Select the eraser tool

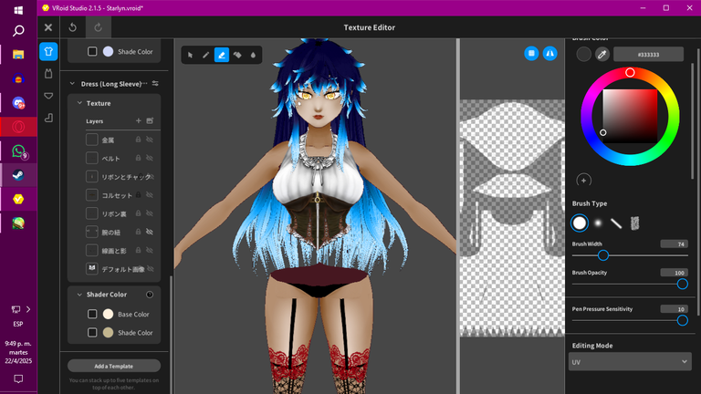point(222,55)
